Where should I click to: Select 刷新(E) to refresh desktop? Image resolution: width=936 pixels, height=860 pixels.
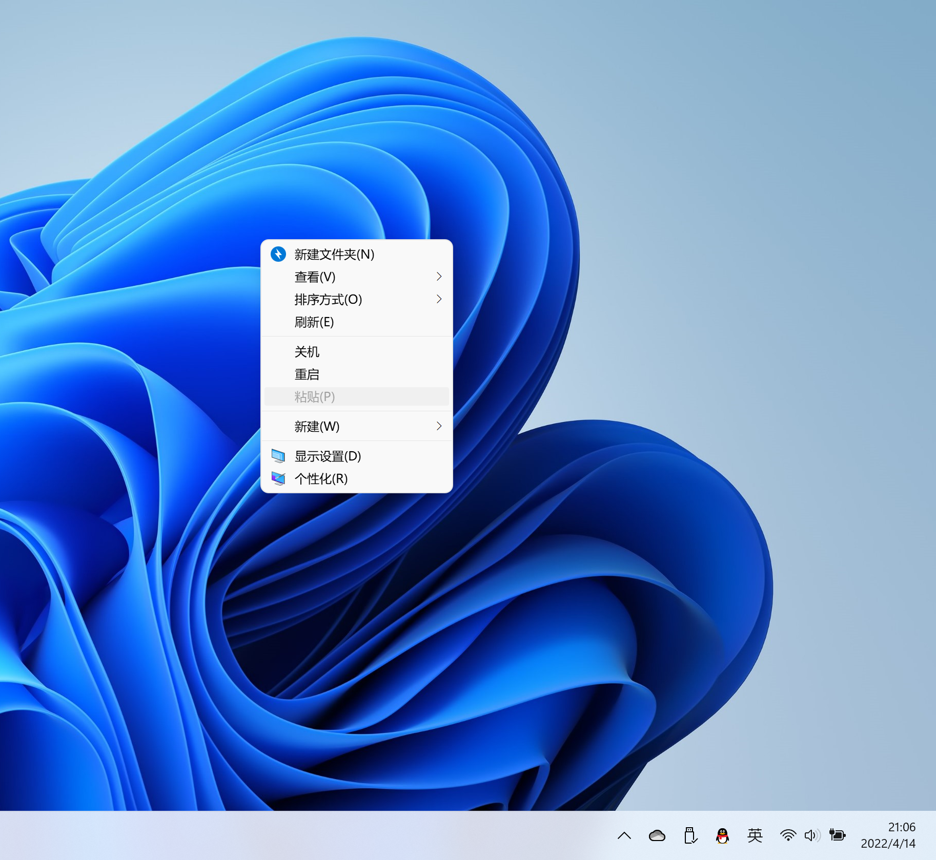[357, 322]
